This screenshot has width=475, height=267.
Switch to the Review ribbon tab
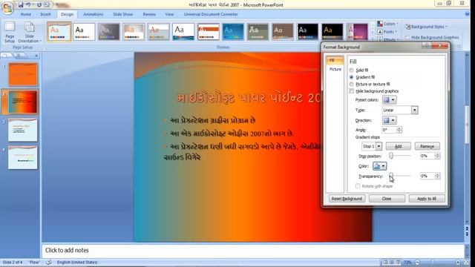click(x=149, y=14)
